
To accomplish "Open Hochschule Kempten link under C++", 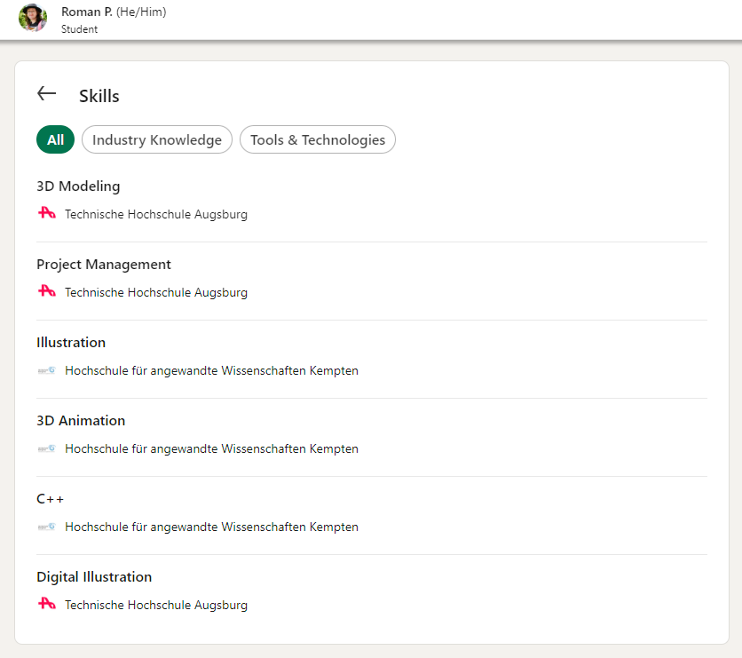I will (211, 527).
